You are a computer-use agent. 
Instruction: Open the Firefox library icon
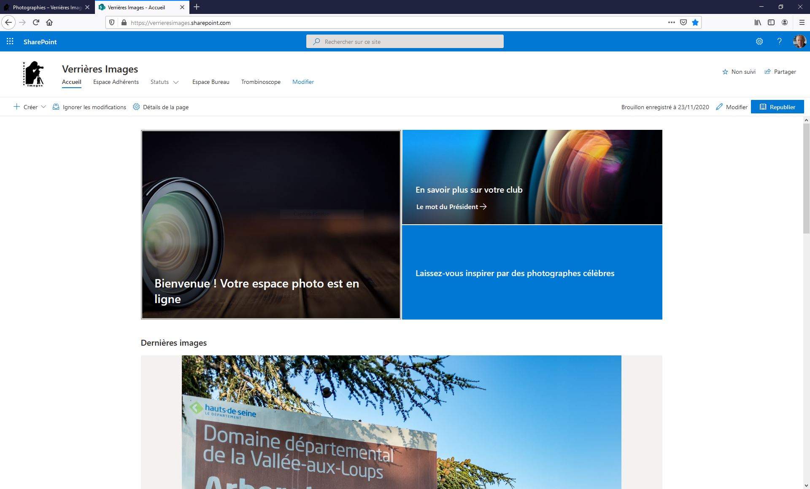tap(758, 22)
